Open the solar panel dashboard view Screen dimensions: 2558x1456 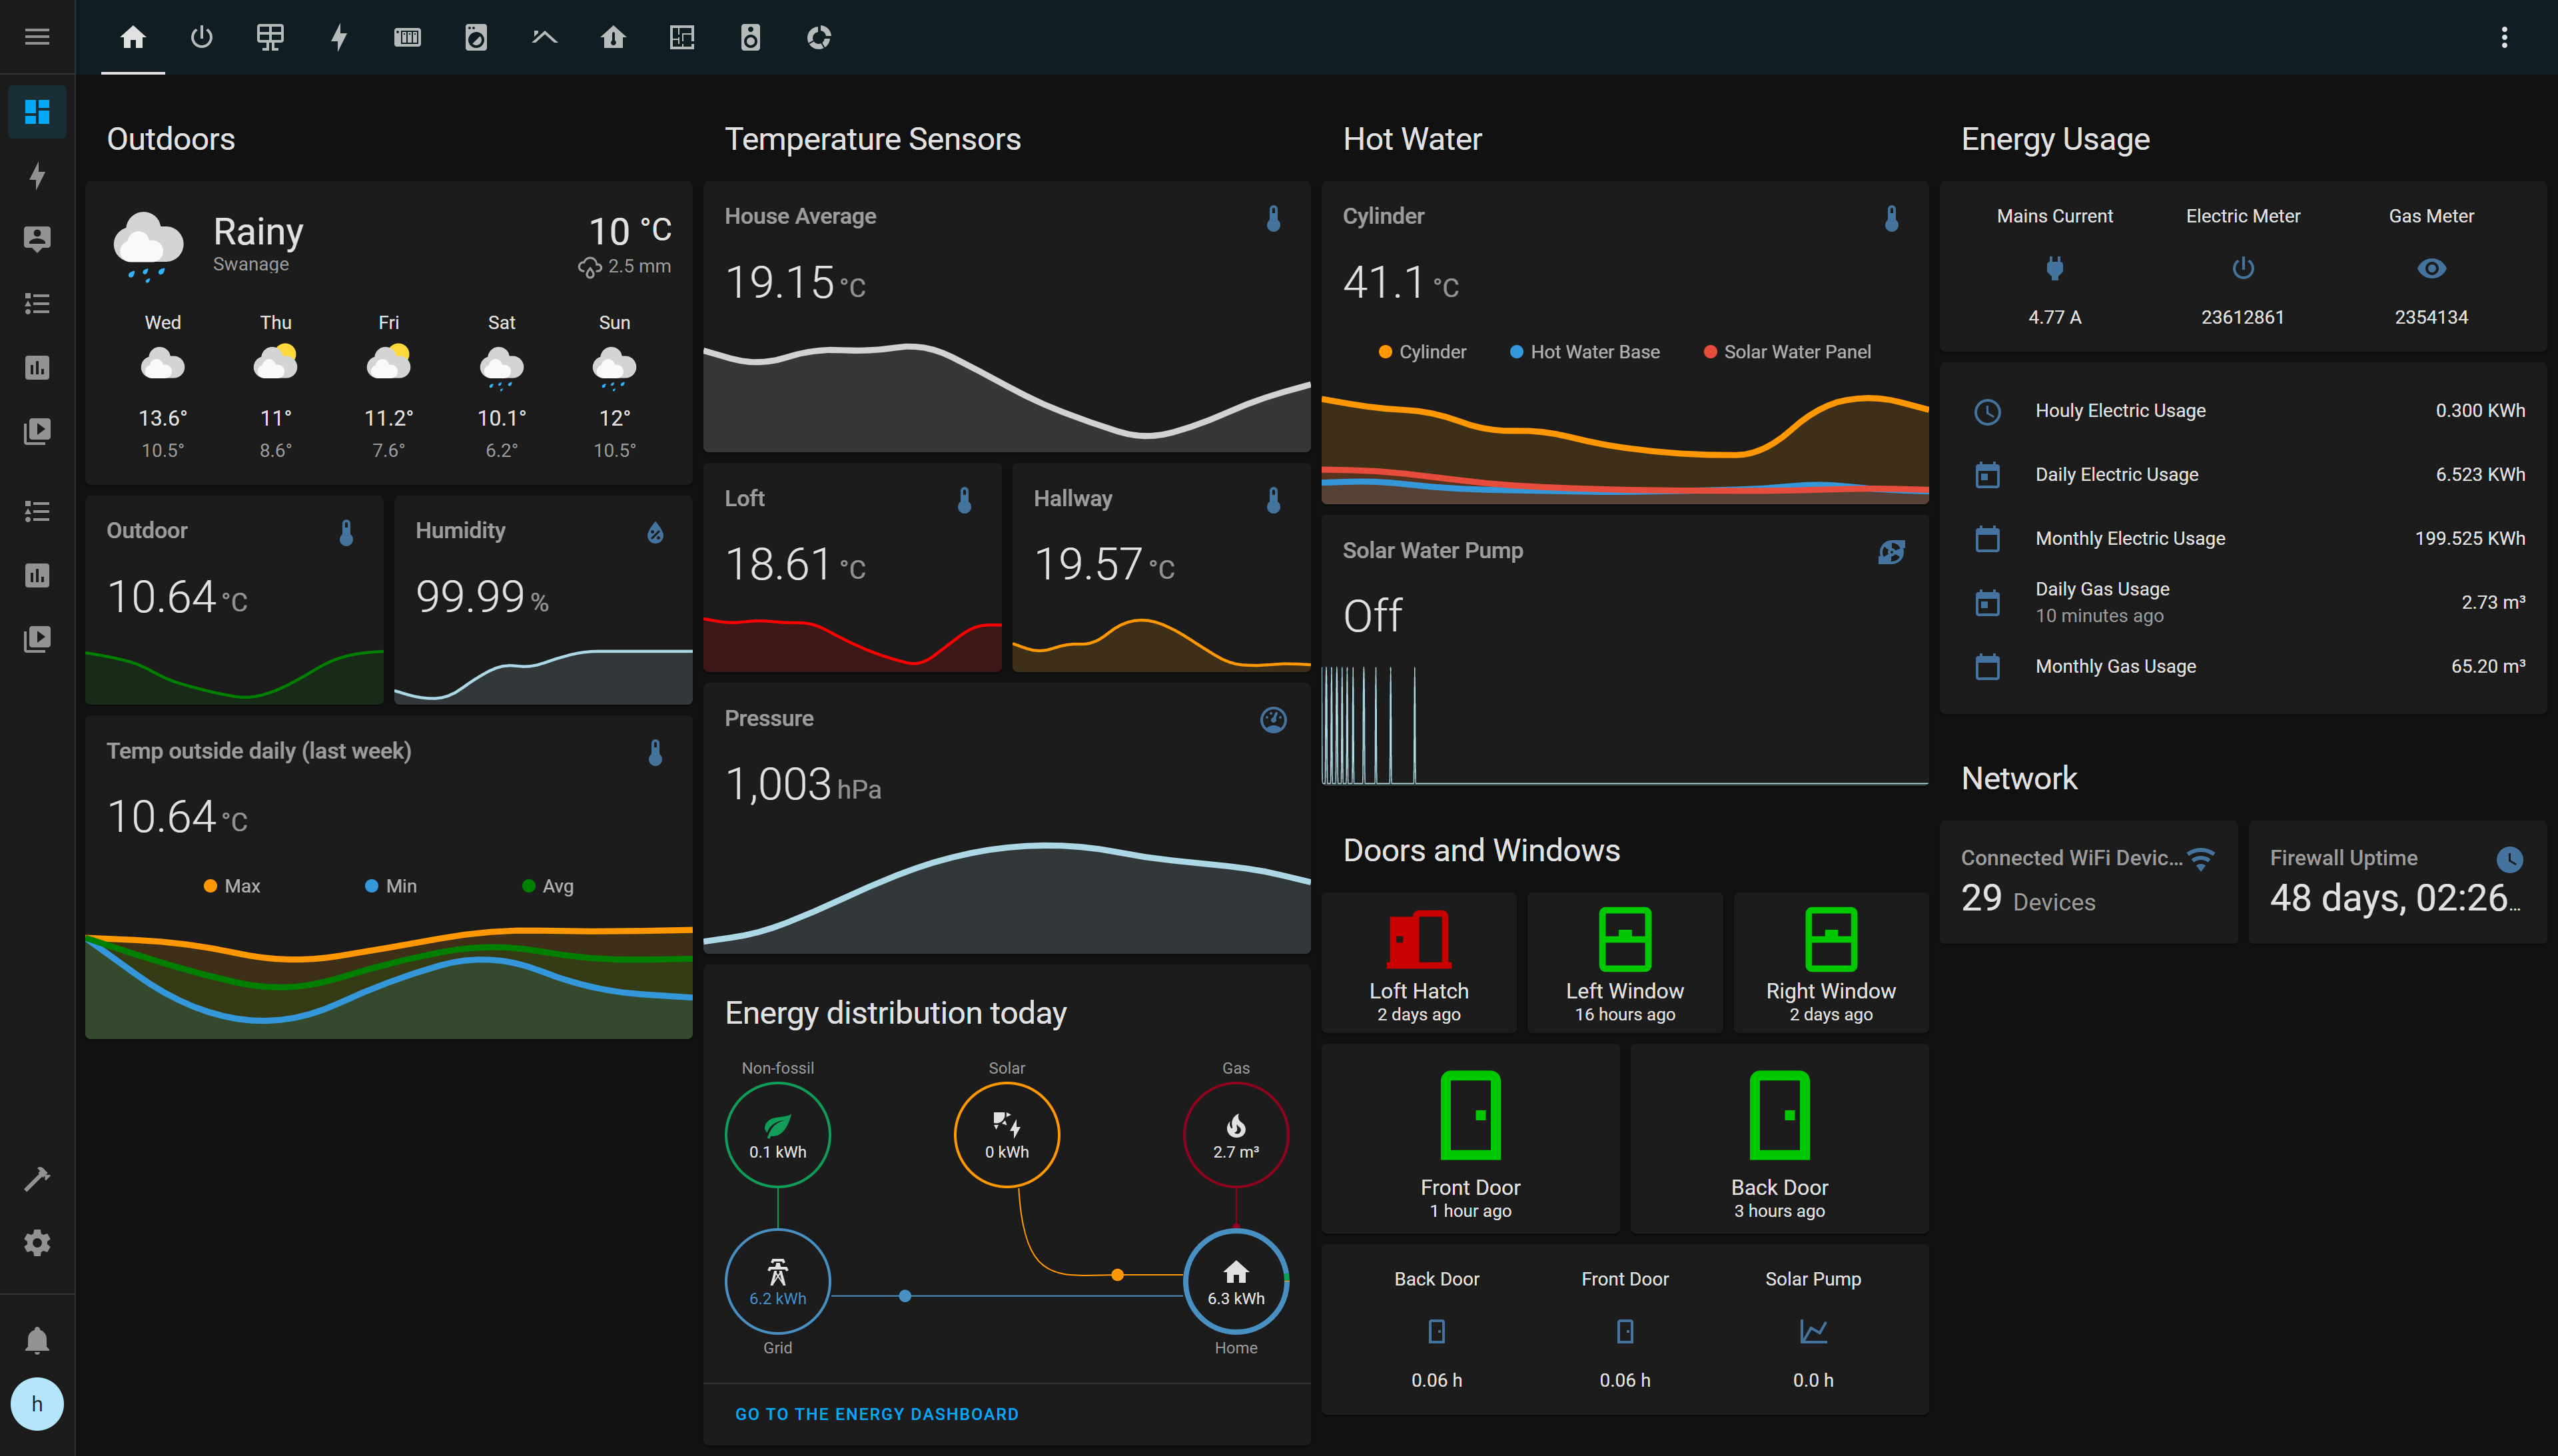(270, 37)
